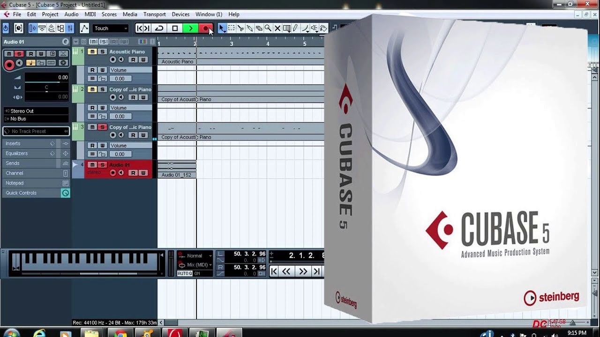Viewport: 600px width, 337px height.
Task: Expand the Notepad section in Inspector
Action: pos(36,183)
